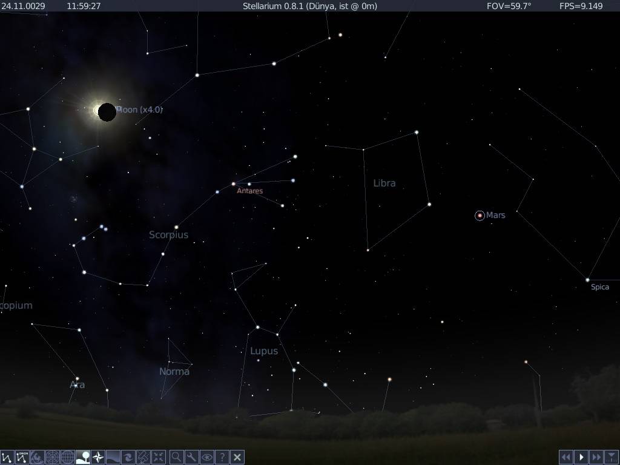Set time to normal speed
This screenshot has width=620, height=465.
(x=581, y=457)
